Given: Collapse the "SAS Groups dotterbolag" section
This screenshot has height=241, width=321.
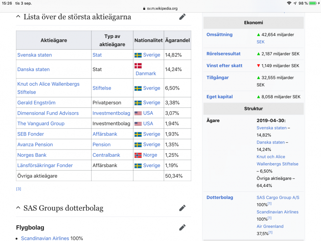Looking at the screenshot, I should coord(18,208).
